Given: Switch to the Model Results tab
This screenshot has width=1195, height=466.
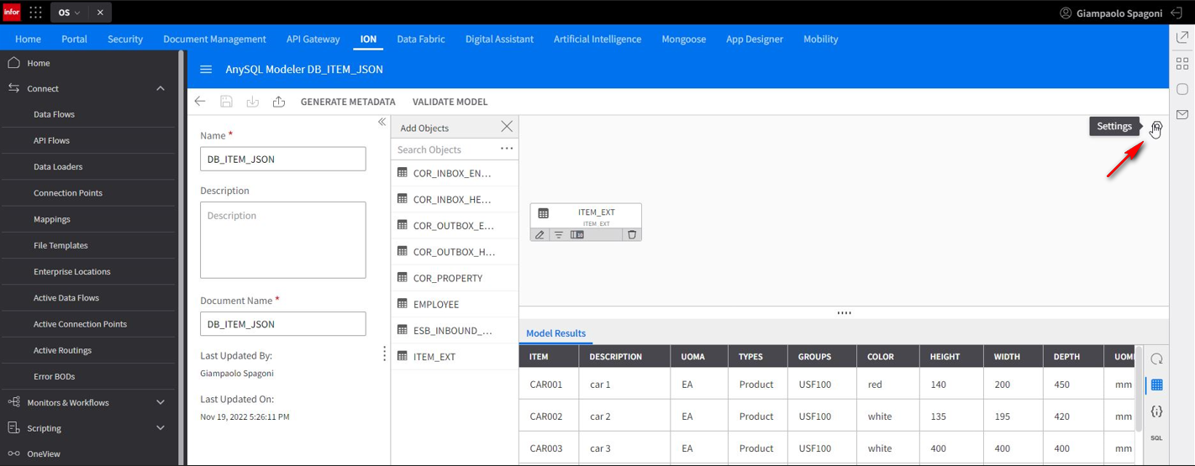Looking at the screenshot, I should (555, 333).
